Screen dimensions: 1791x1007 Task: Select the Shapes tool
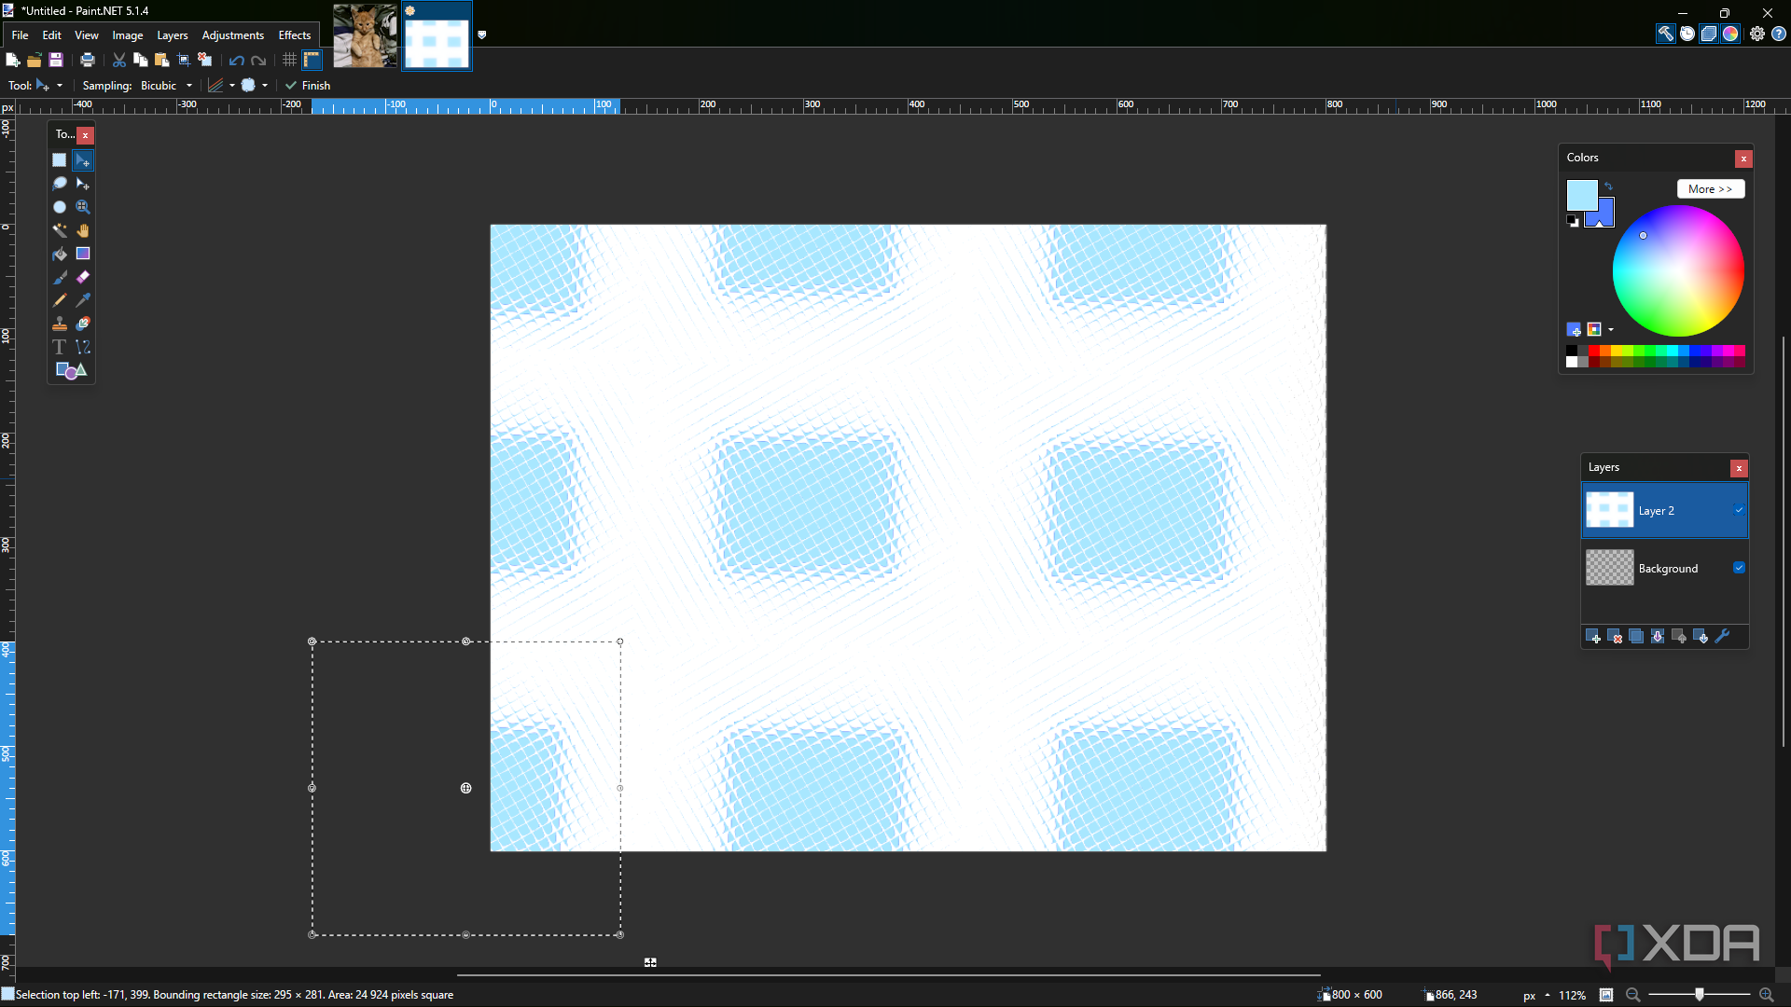pos(71,370)
